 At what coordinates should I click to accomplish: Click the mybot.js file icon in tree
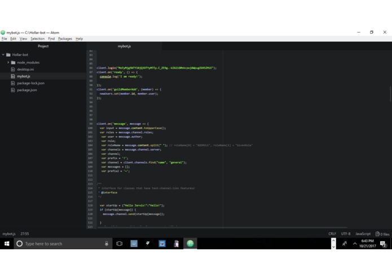coord(13,77)
